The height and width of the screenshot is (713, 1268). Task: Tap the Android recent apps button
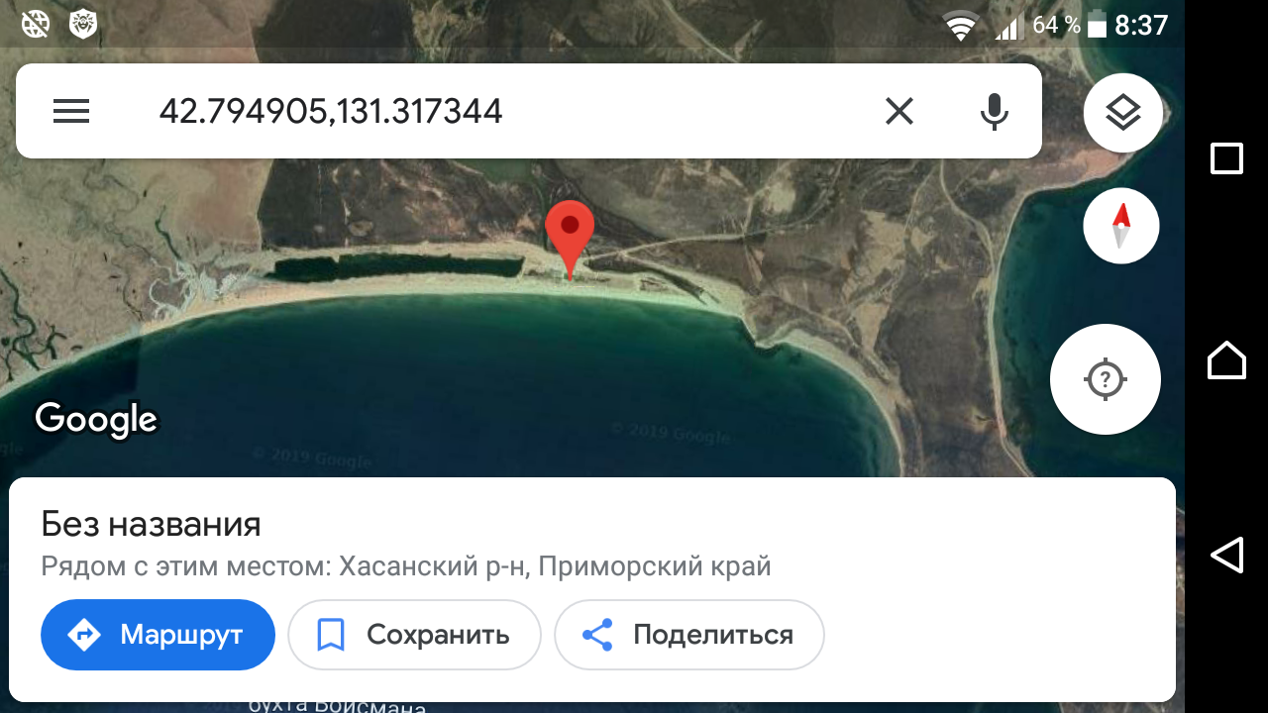coord(1226,158)
